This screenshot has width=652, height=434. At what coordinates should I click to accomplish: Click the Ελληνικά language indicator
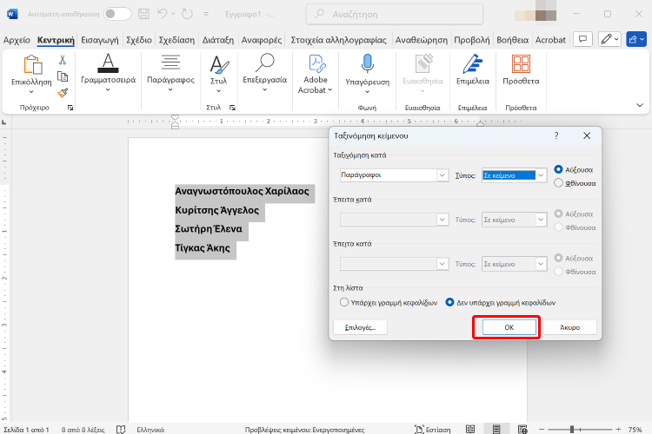pyautogui.click(x=150, y=430)
